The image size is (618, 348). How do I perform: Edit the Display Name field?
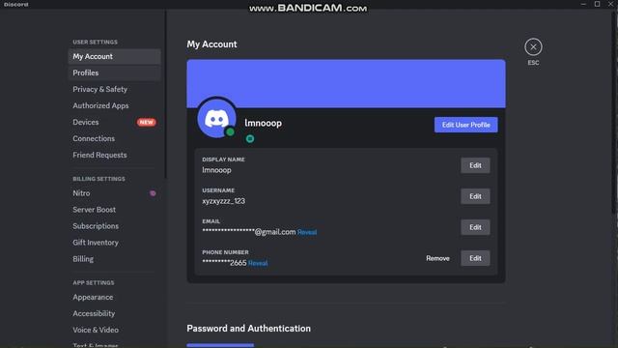point(475,165)
